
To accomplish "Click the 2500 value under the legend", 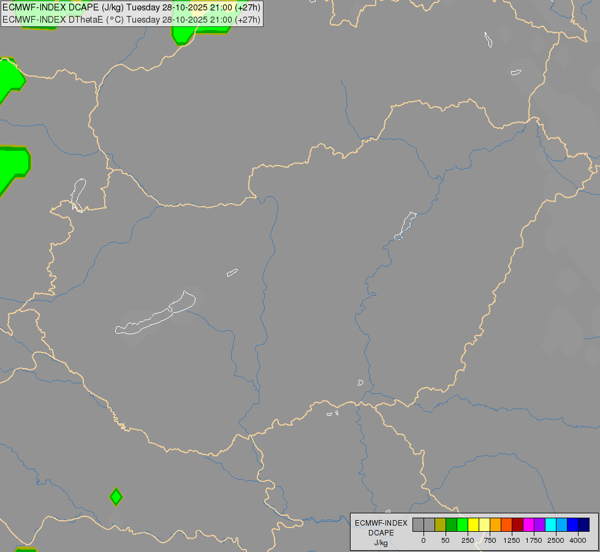I will click(556, 540).
